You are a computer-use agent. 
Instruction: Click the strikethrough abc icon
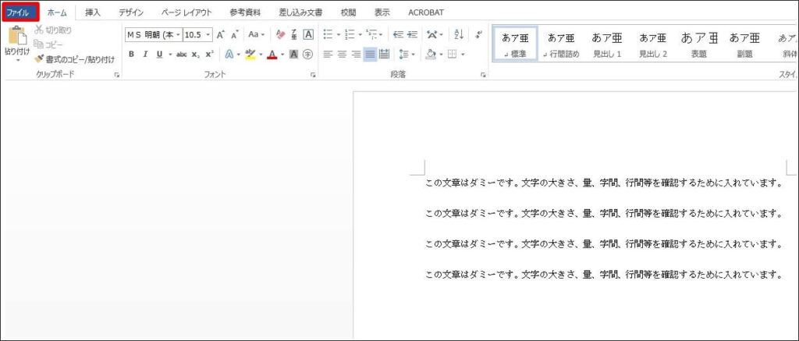[181, 54]
